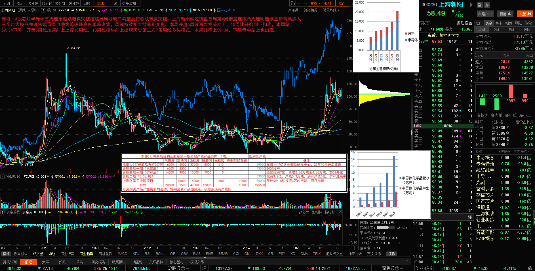This screenshot has height=271, width=535.
Task: Open the MA settings gear icon
Action: click(x=49, y=10)
